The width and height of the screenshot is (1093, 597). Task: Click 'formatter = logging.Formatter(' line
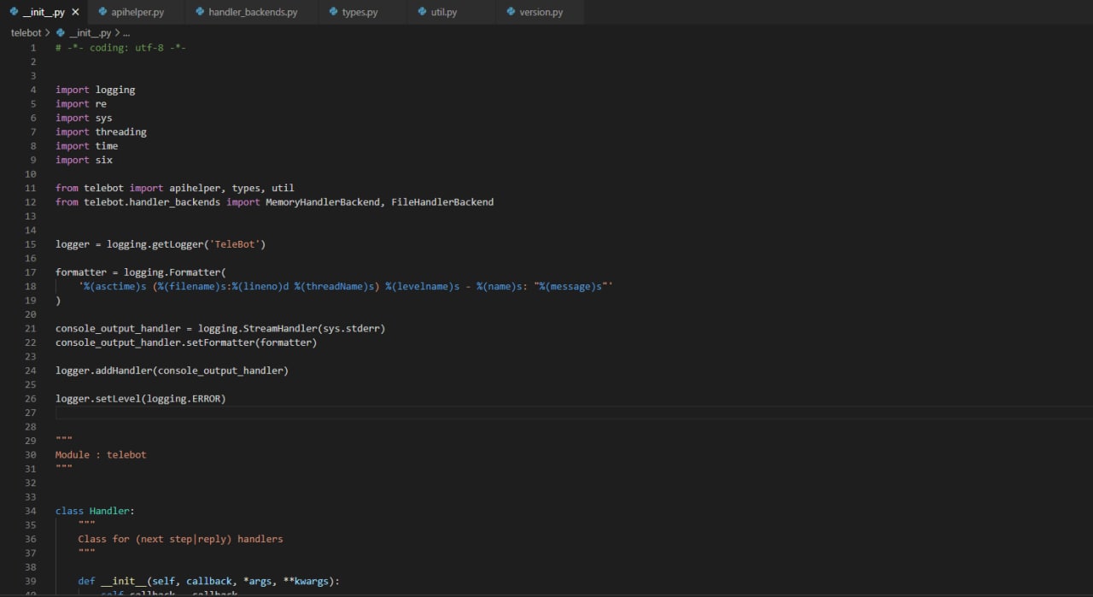(x=141, y=272)
